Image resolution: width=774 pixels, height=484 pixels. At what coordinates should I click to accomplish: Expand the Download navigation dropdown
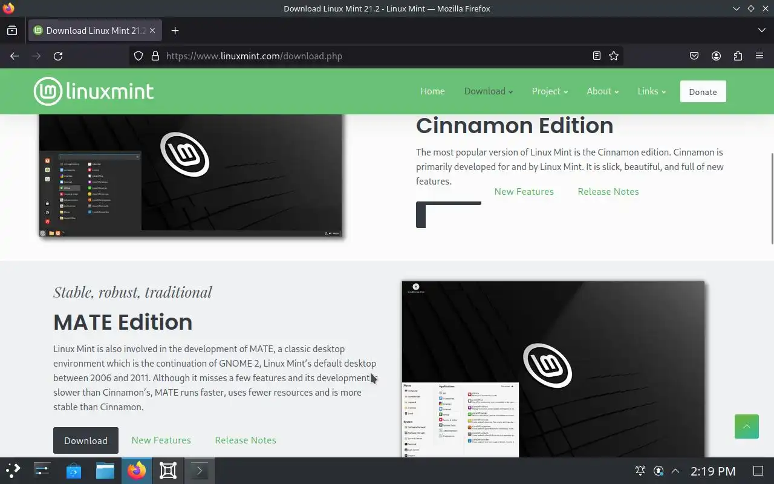tap(488, 91)
